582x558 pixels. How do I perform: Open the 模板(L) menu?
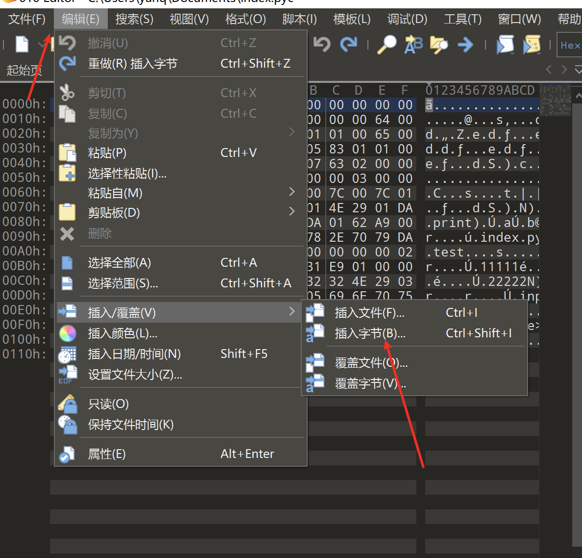click(352, 19)
